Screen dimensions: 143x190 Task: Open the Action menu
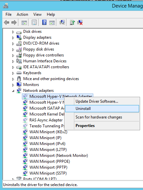(22, 14)
